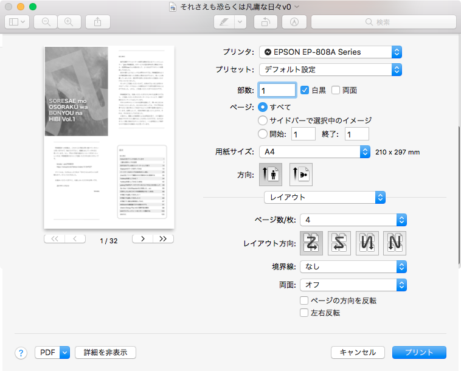Go to the next preview page
Screen dimensions: 461x371
tap(142, 238)
